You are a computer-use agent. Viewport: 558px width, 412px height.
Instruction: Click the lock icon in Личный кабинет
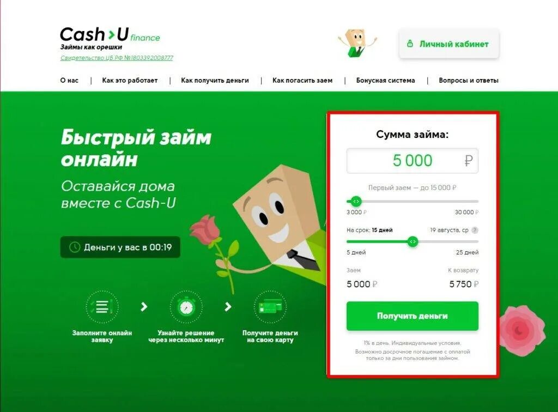(410, 44)
